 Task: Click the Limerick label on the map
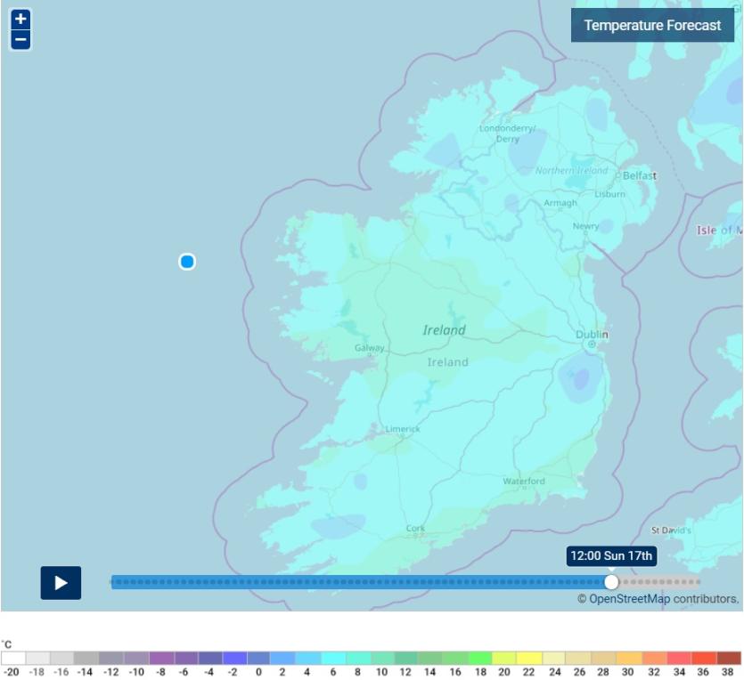402,429
